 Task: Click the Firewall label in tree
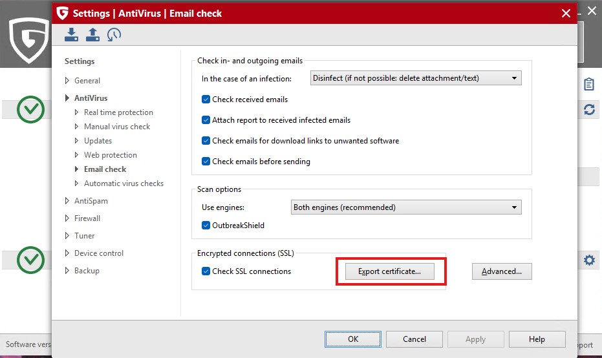point(87,218)
